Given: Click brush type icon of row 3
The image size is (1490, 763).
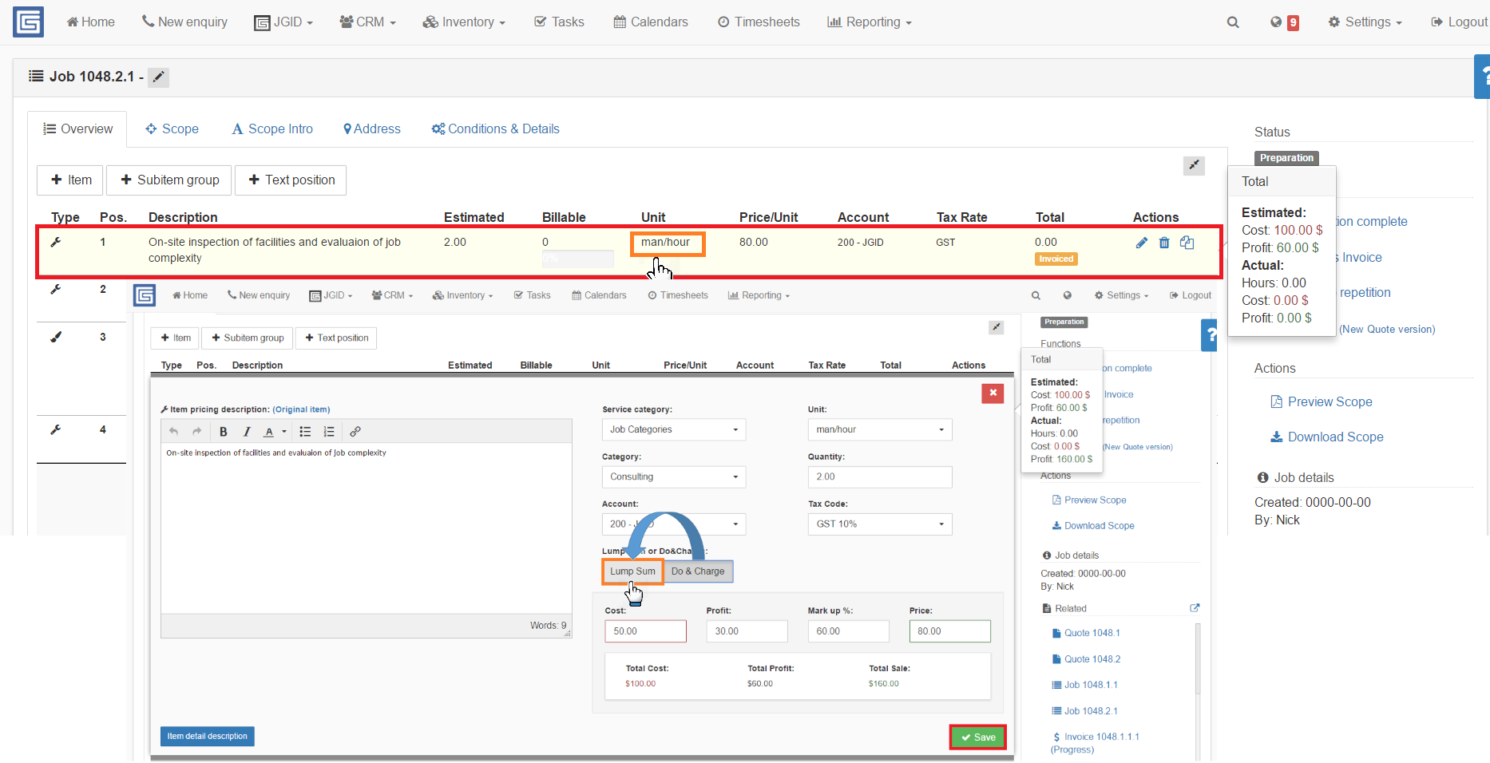Looking at the screenshot, I should [x=56, y=337].
